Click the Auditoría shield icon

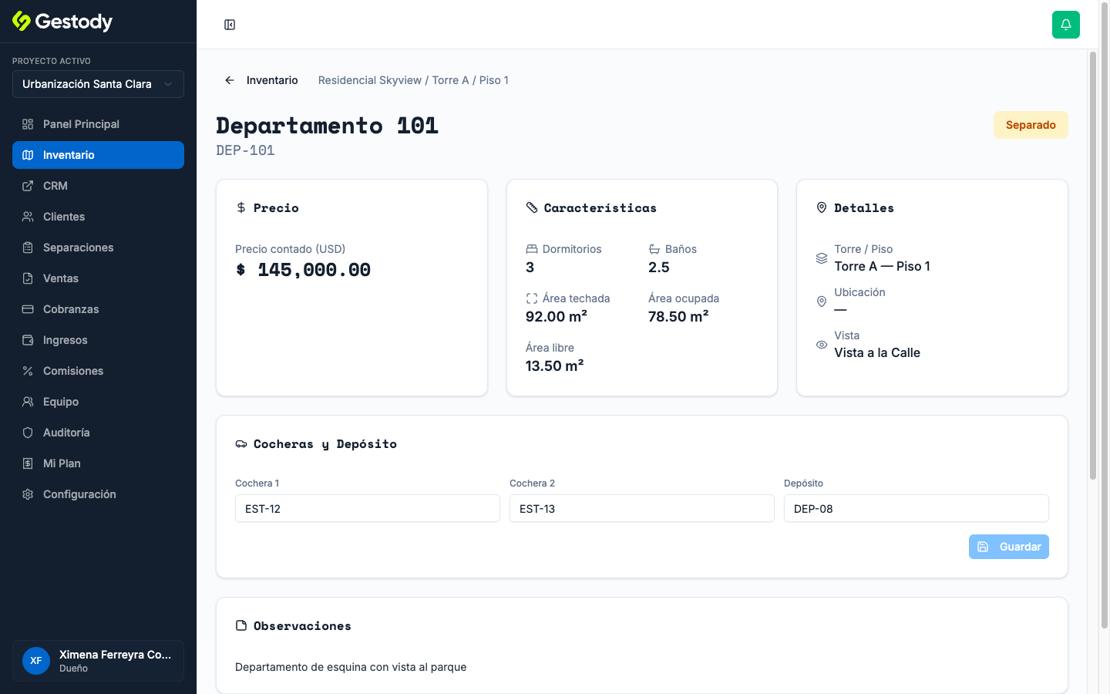28,433
